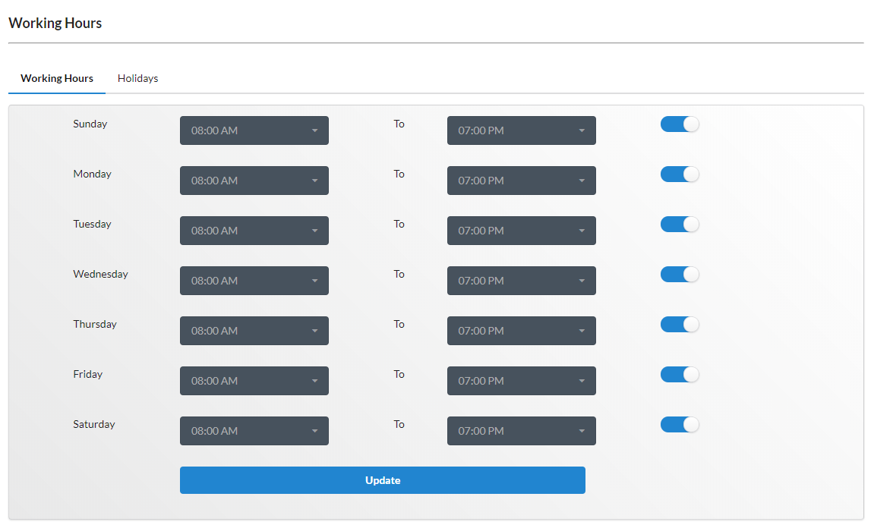Click the Wednesday day label
Screen dimensions: 871x528
click(x=100, y=274)
